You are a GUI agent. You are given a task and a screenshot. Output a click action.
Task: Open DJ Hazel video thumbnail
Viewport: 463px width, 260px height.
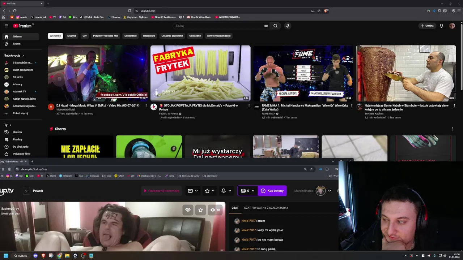pos(98,73)
